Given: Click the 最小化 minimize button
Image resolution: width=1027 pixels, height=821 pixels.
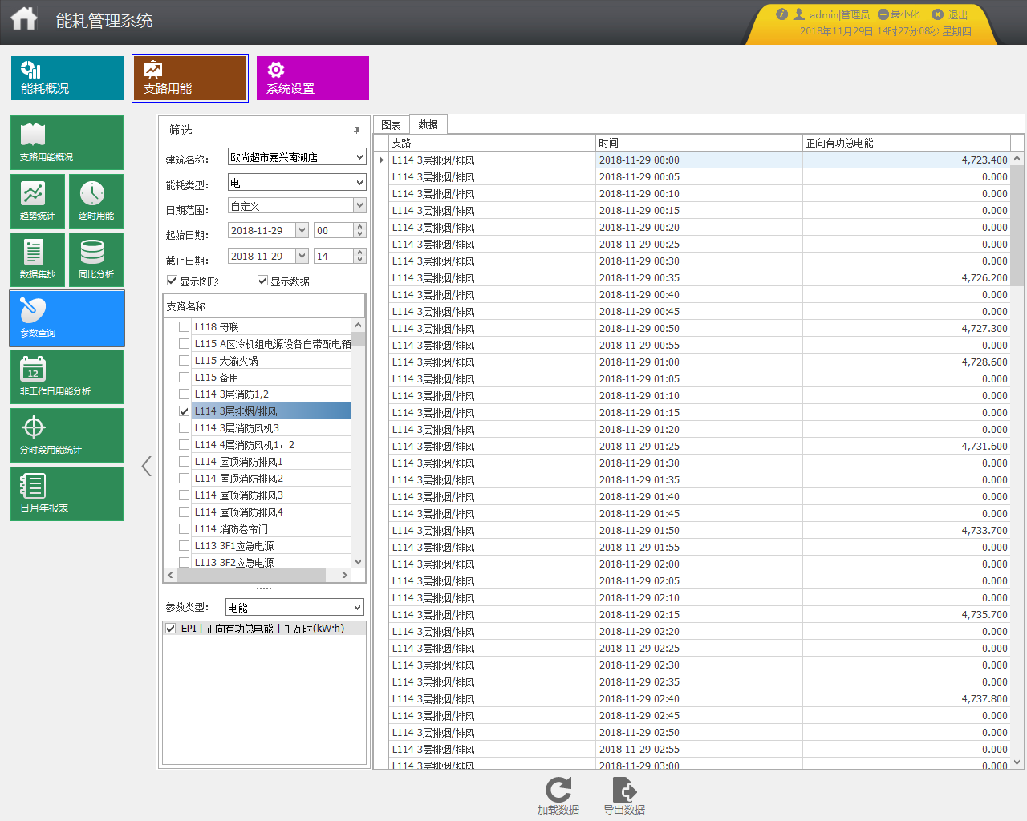Looking at the screenshot, I should (899, 14).
